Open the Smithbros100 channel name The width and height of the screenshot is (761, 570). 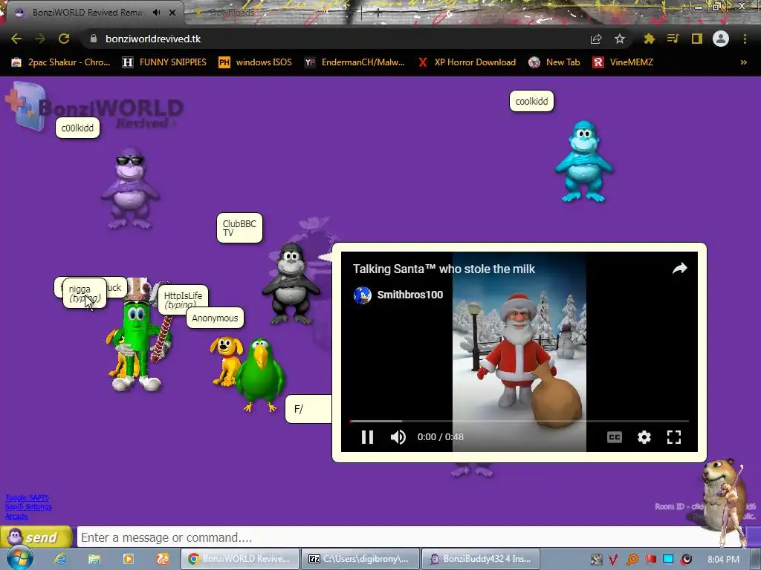[410, 295]
